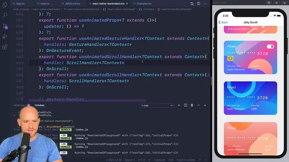Screen dimensions: 289x162
Task: Click the 'Jelly Scroll' screen title
Action: (x=250, y=22)
